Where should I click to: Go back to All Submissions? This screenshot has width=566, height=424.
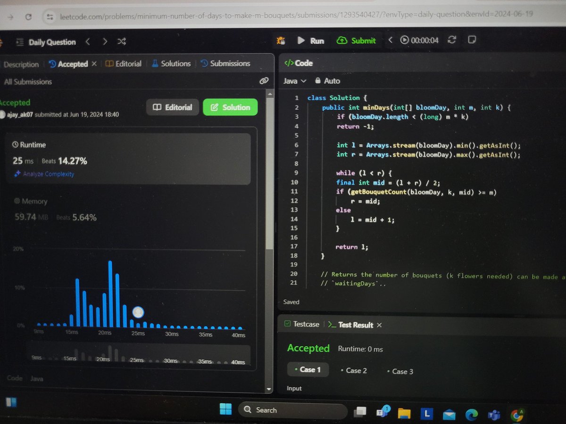(x=28, y=82)
